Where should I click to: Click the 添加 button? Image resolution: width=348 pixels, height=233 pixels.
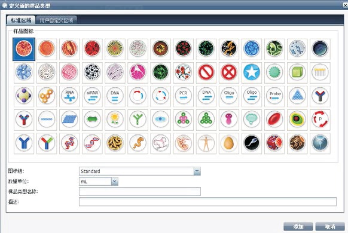tap(298, 226)
